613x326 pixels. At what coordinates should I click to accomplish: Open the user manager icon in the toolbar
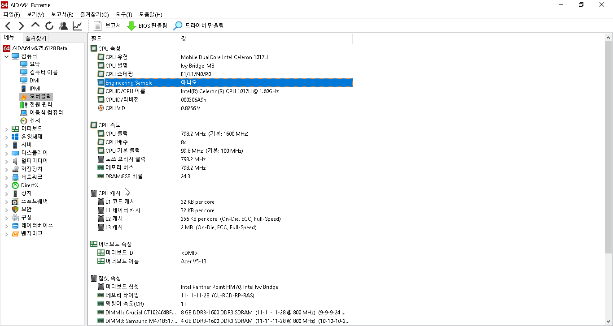pos(63,26)
